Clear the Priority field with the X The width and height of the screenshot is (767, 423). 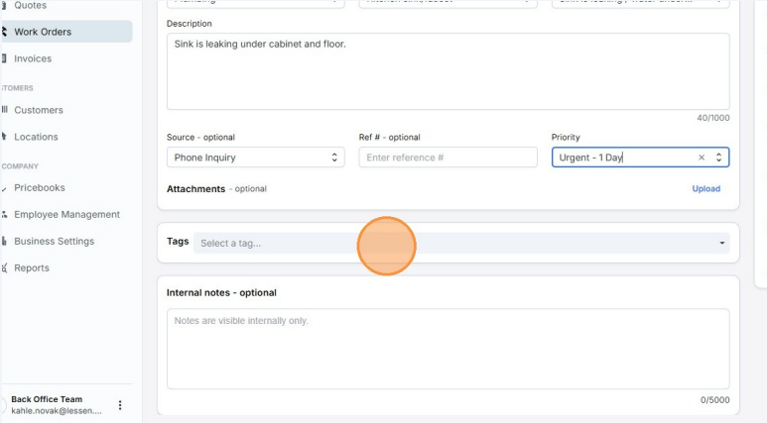[702, 158]
